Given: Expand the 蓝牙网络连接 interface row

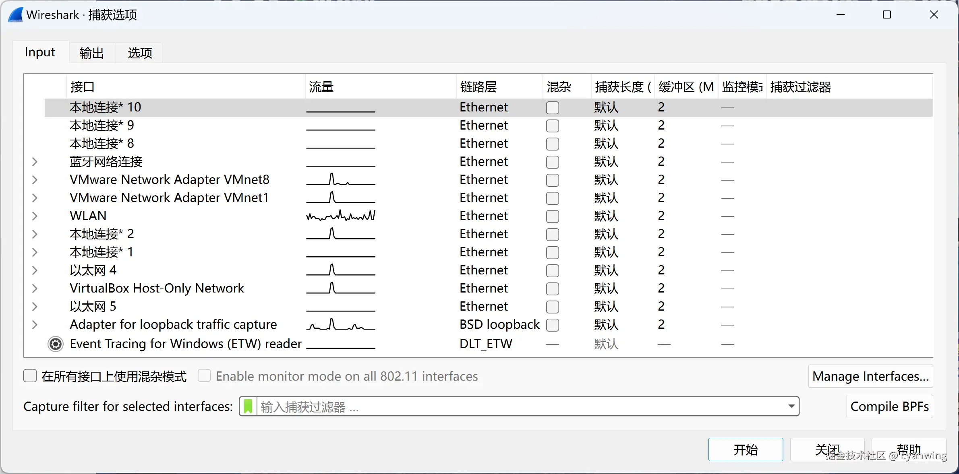Looking at the screenshot, I should [x=35, y=162].
